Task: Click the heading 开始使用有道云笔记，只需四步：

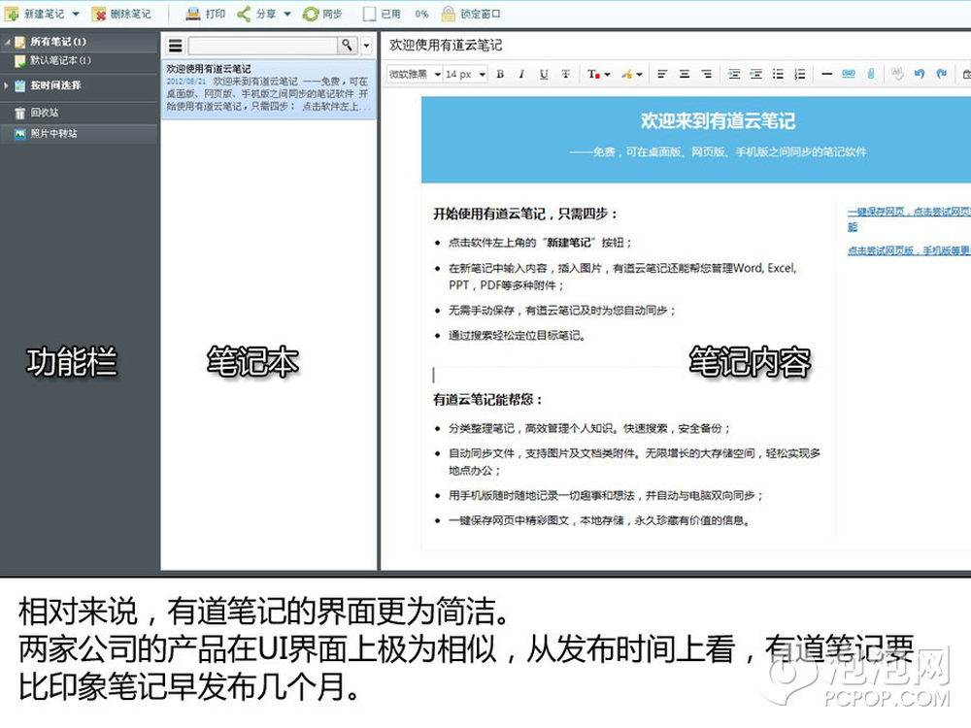Action: [x=525, y=215]
